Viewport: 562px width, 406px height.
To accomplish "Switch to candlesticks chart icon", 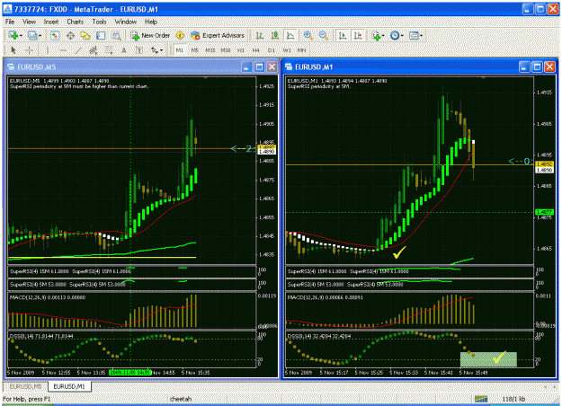I will tap(275, 35).
